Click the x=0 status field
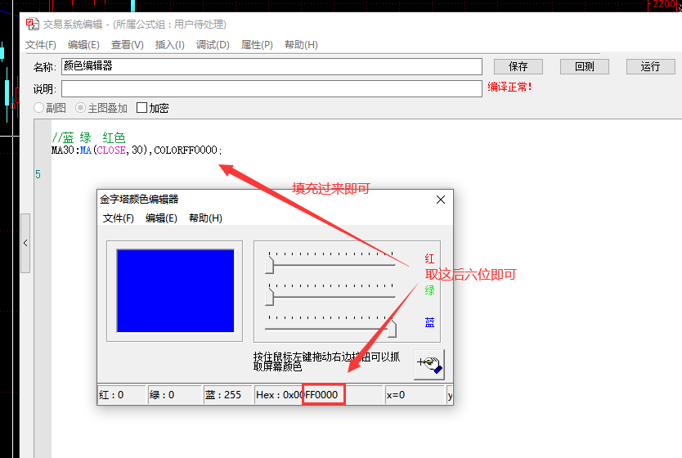The image size is (682, 458). 415,394
